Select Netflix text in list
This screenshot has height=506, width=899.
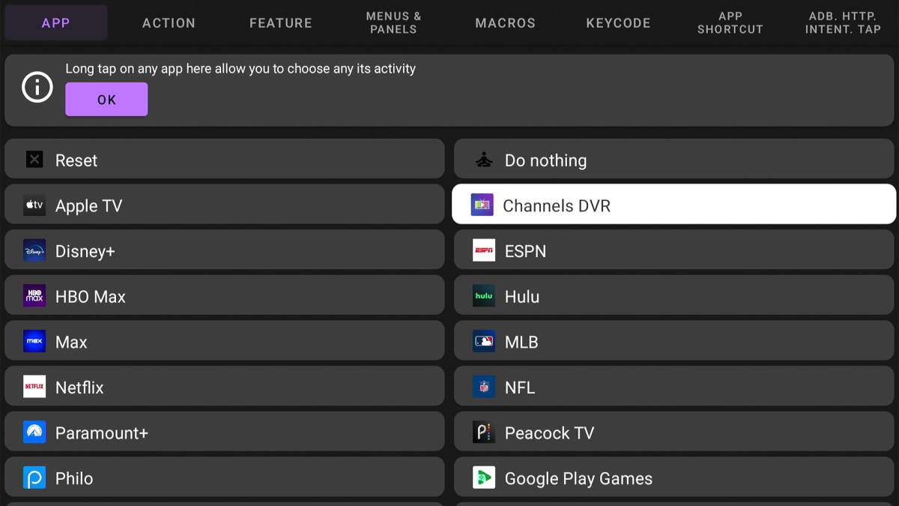79,388
